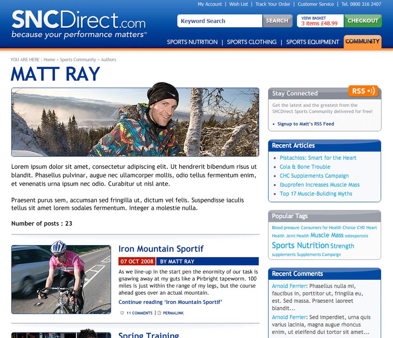Open the Sports Nutrition menu

point(192,42)
